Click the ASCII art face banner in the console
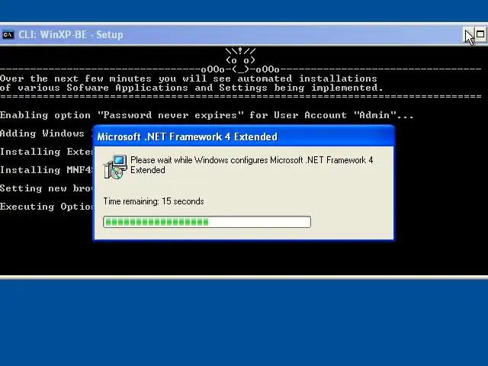 point(240,60)
